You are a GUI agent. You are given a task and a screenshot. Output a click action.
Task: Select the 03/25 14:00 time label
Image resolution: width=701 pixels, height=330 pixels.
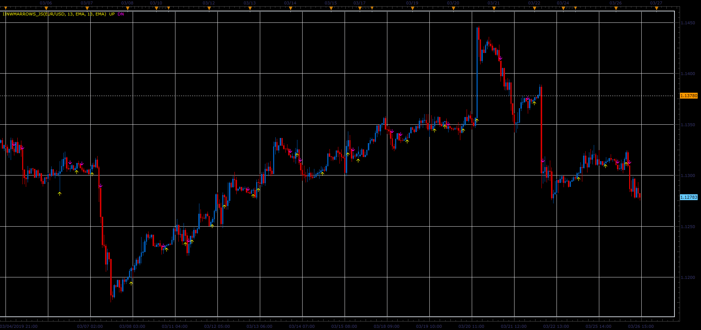[x=599, y=326]
